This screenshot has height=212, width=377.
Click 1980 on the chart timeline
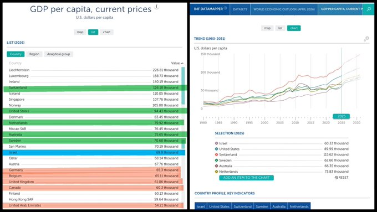(x=203, y=123)
